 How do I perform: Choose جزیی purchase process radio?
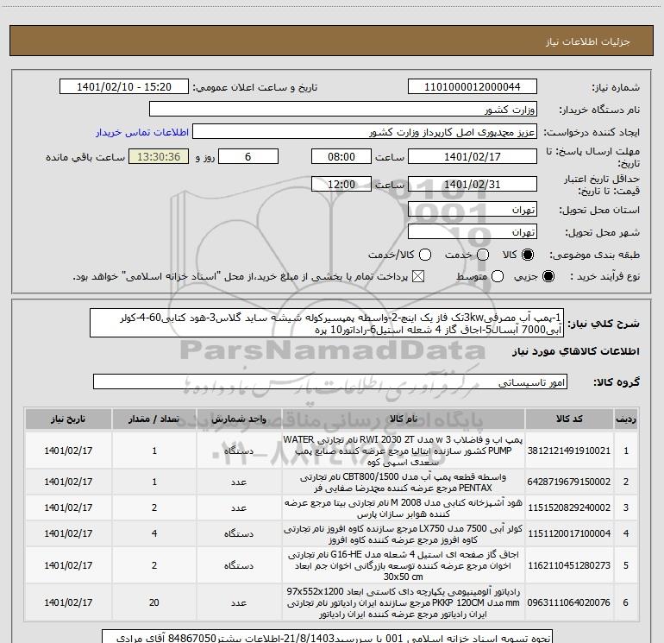click(x=548, y=276)
